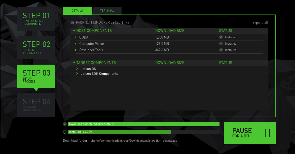The image size is (295, 154).
Task: Collapse the Host Components section chevron
Action: click(x=74, y=31)
